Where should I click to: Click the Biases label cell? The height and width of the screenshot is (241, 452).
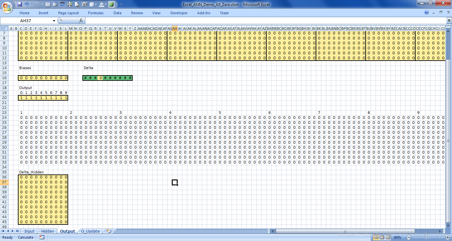tap(25, 68)
